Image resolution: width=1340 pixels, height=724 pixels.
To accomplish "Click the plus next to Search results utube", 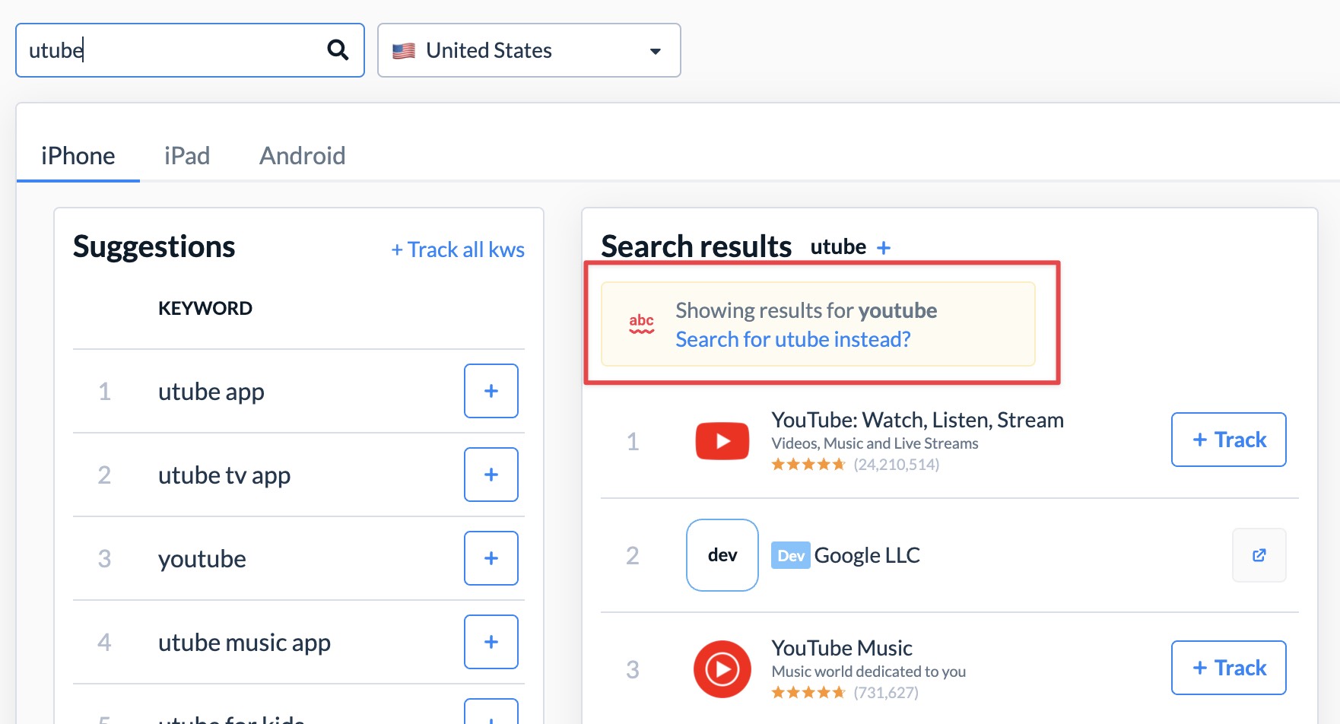I will 884,248.
